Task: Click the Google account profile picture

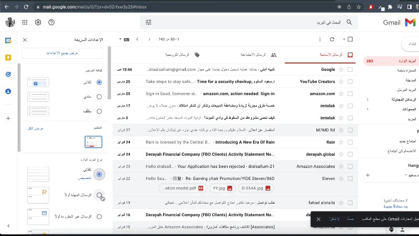Action: click(10, 22)
